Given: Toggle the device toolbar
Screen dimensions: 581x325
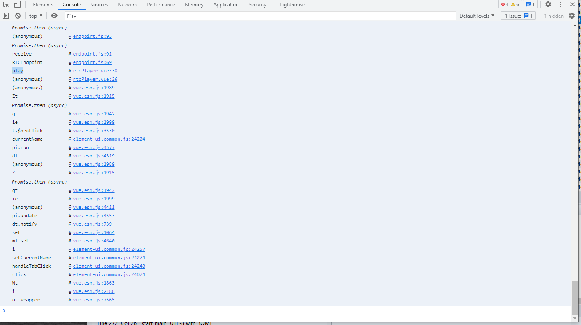Looking at the screenshot, I should [x=17, y=4].
